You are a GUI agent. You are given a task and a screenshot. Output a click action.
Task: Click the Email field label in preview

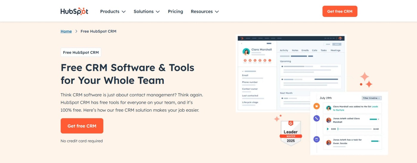(245, 75)
